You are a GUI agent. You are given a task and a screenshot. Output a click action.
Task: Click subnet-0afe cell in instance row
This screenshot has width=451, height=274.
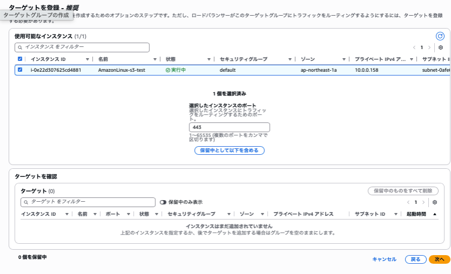(436, 70)
